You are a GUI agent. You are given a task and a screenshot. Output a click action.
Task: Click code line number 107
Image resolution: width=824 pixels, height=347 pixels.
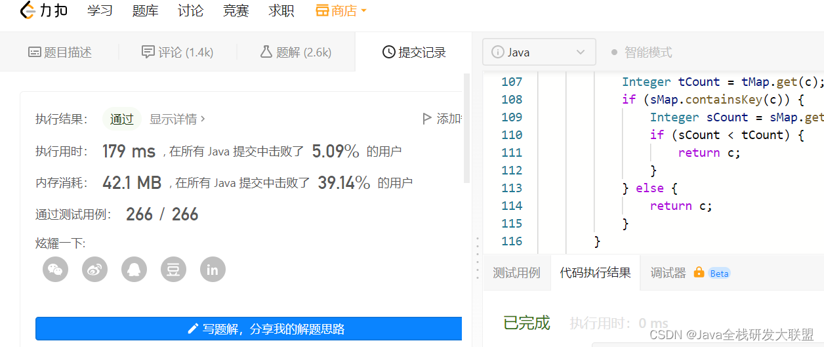tap(512, 82)
